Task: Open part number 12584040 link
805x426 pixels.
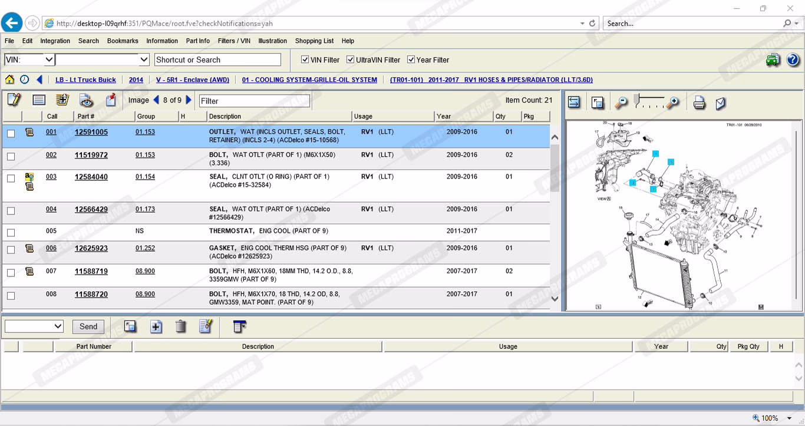Action: (x=91, y=177)
